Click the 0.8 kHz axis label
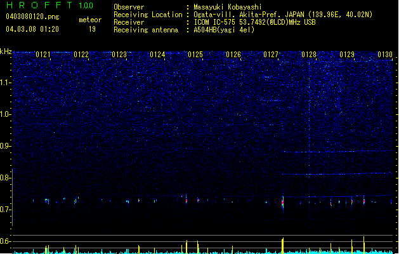The height and width of the screenshot is (254, 399). [5, 178]
